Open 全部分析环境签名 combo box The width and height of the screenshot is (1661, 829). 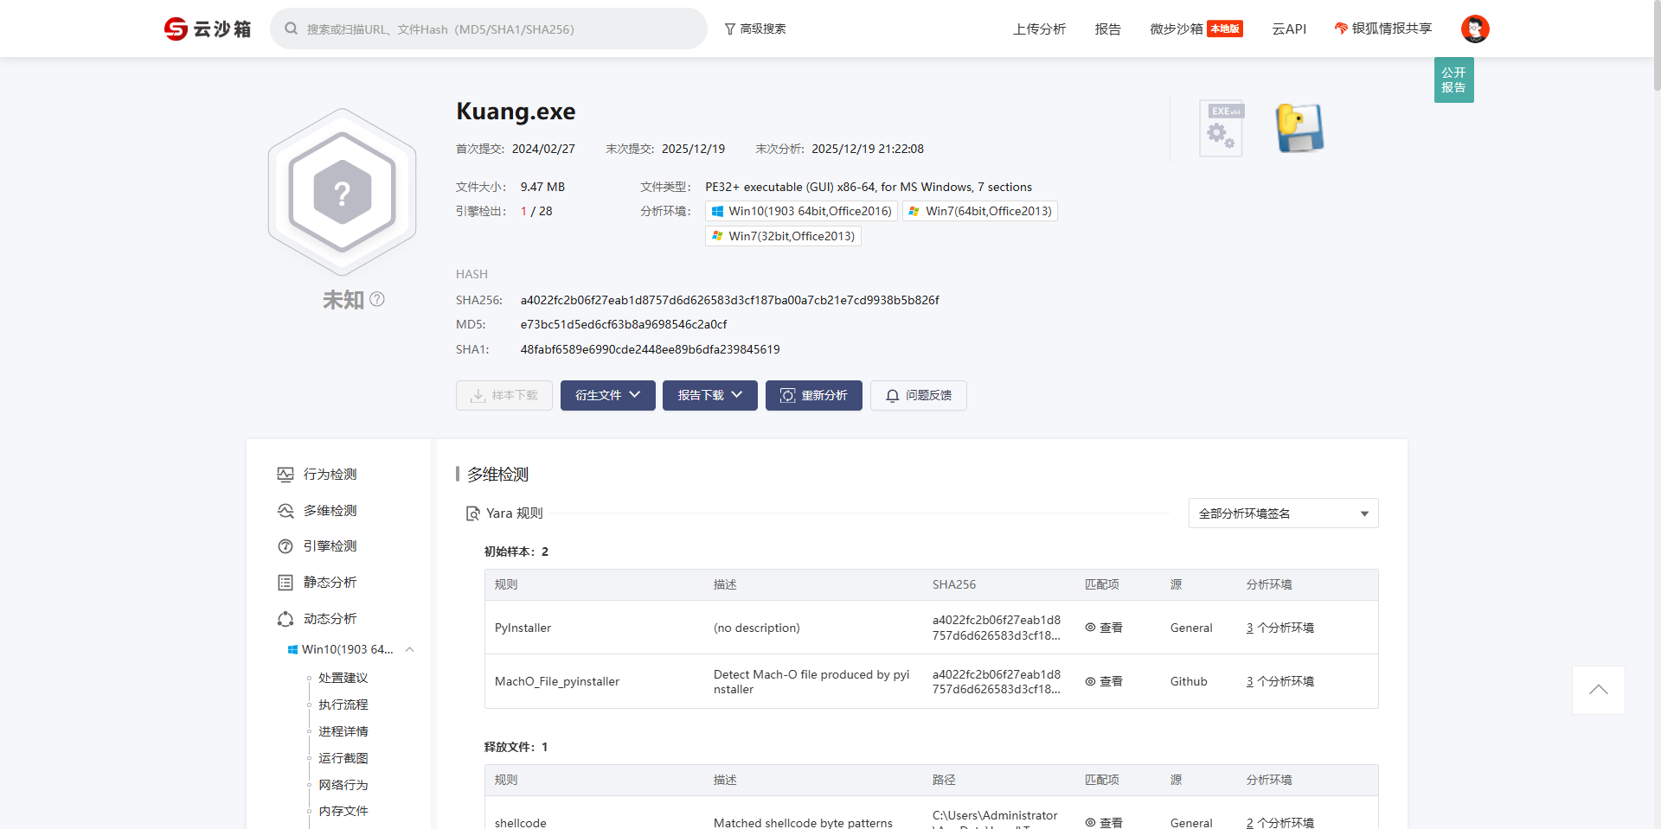pyautogui.click(x=1283, y=513)
